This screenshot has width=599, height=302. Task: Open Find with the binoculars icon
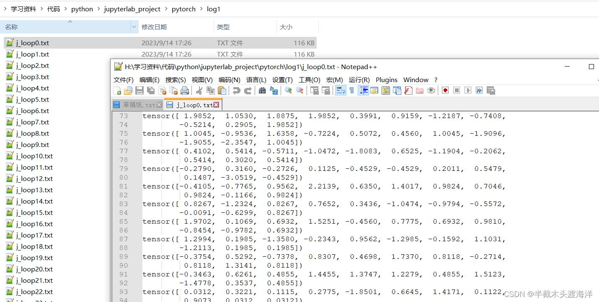point(262,90)
